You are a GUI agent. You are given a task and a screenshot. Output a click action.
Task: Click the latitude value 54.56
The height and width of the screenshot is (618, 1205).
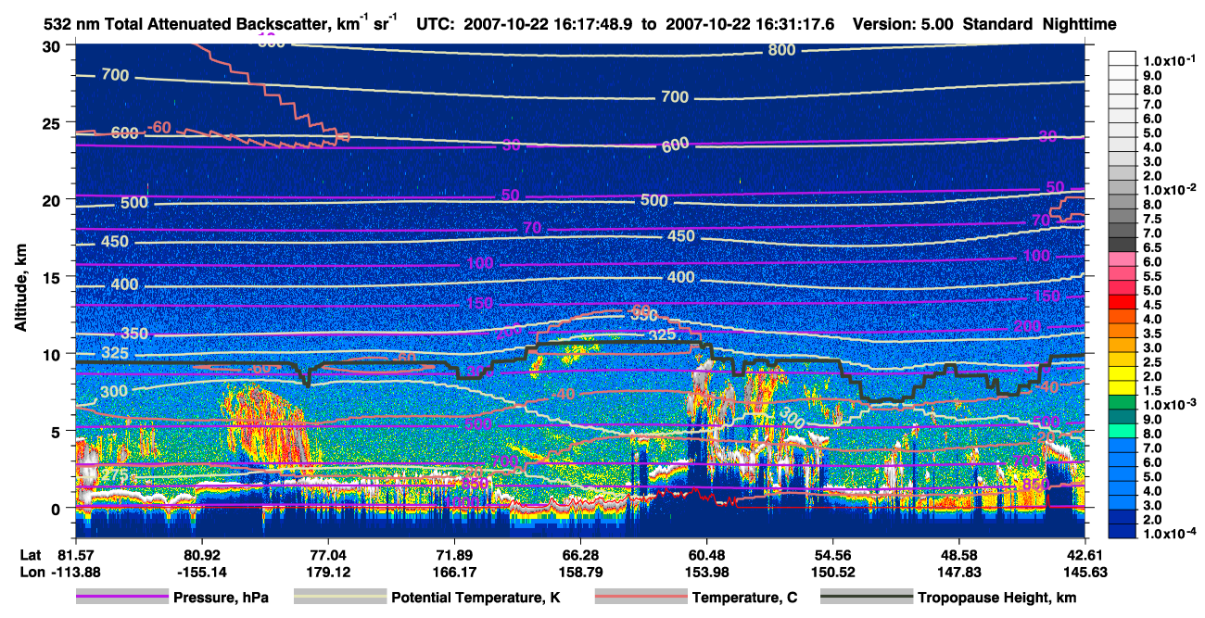tap(832, 554)
